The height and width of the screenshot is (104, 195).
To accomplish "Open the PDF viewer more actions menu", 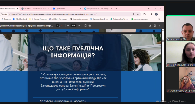I will 160,26.
